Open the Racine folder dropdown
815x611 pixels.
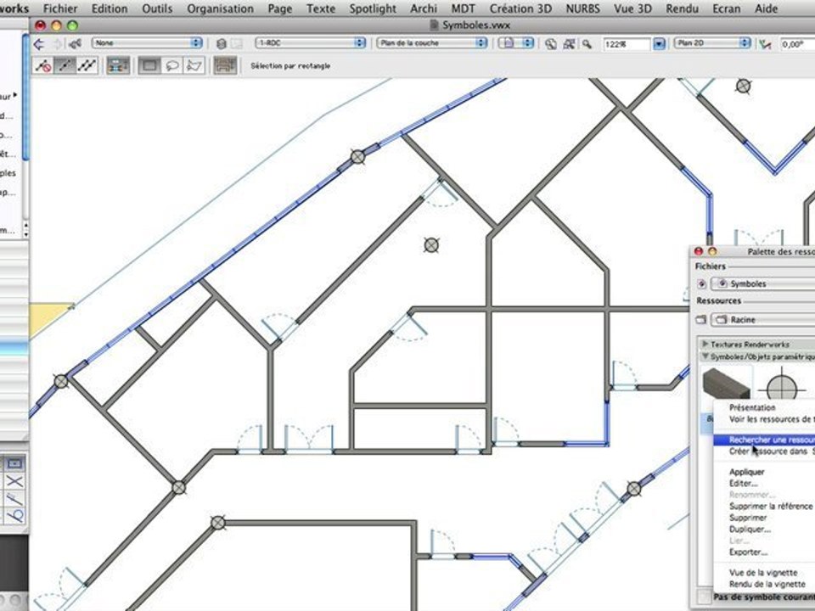tap(763, 320)
